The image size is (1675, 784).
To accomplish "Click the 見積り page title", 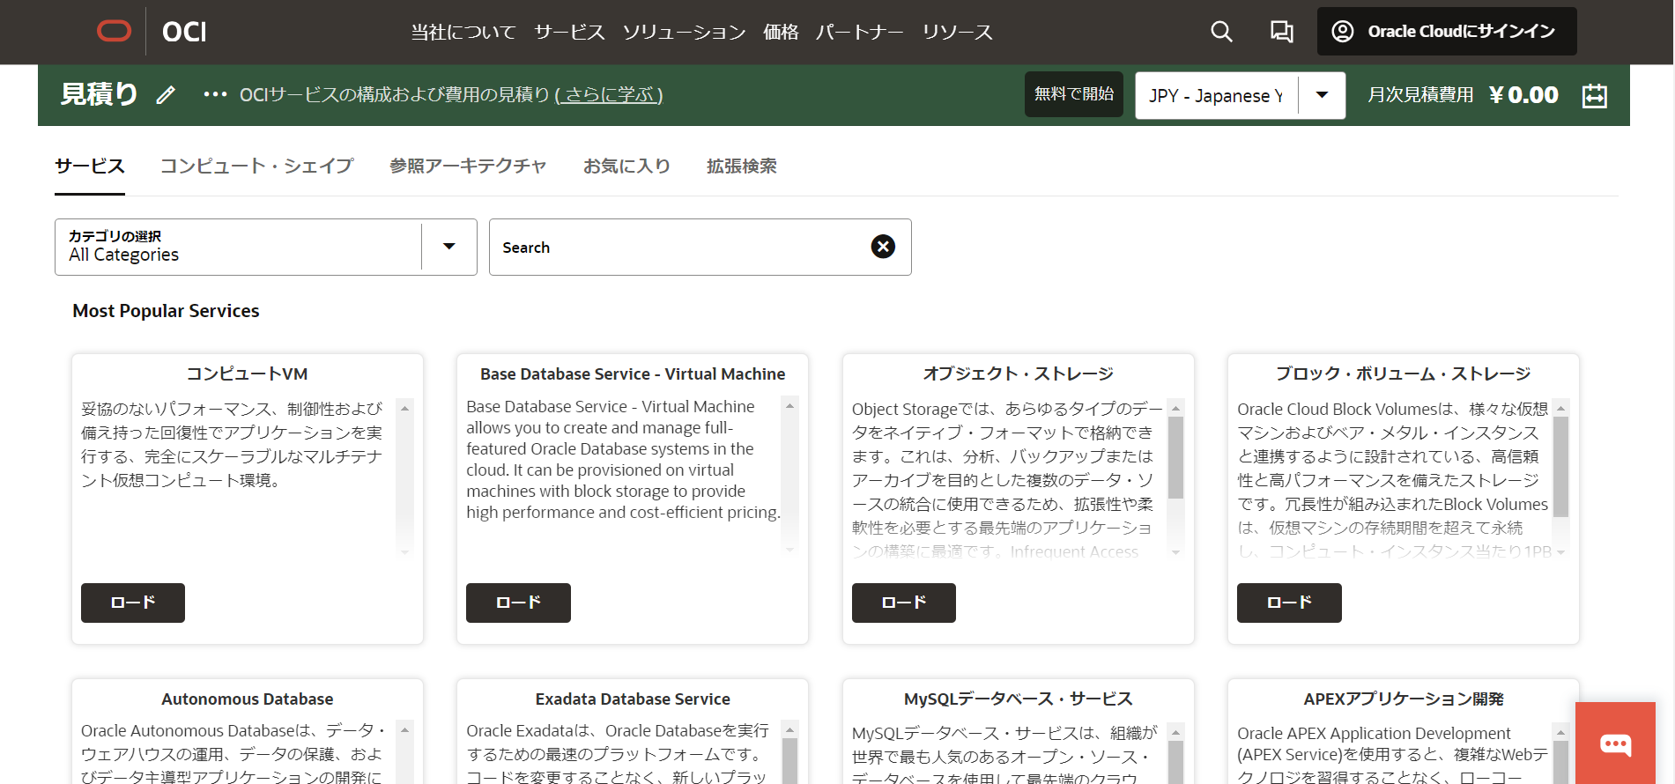I will (x=99, y=94).
